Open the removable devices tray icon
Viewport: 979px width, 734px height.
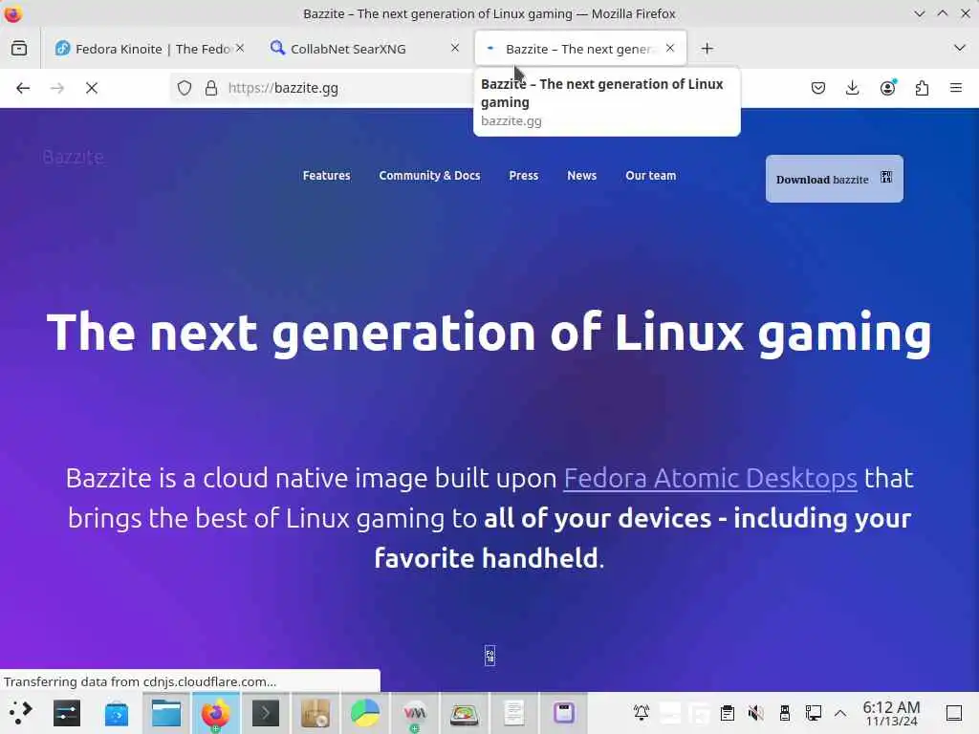click(x=784, y=713)
